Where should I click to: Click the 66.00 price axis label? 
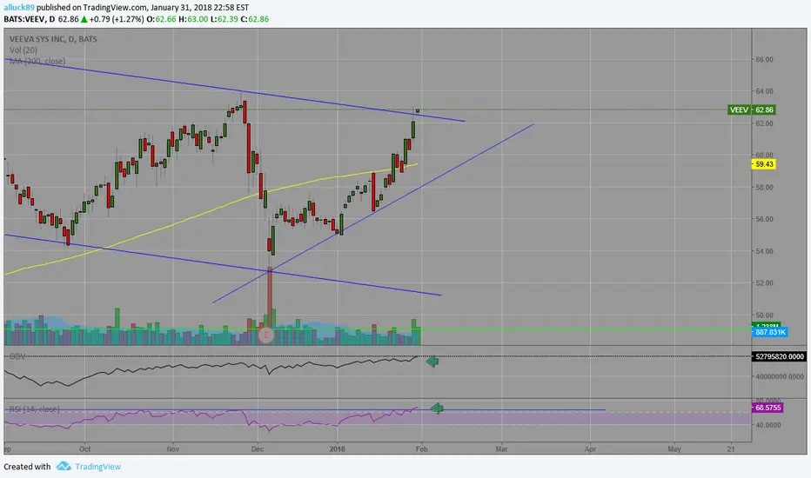(x=765, y=59)
